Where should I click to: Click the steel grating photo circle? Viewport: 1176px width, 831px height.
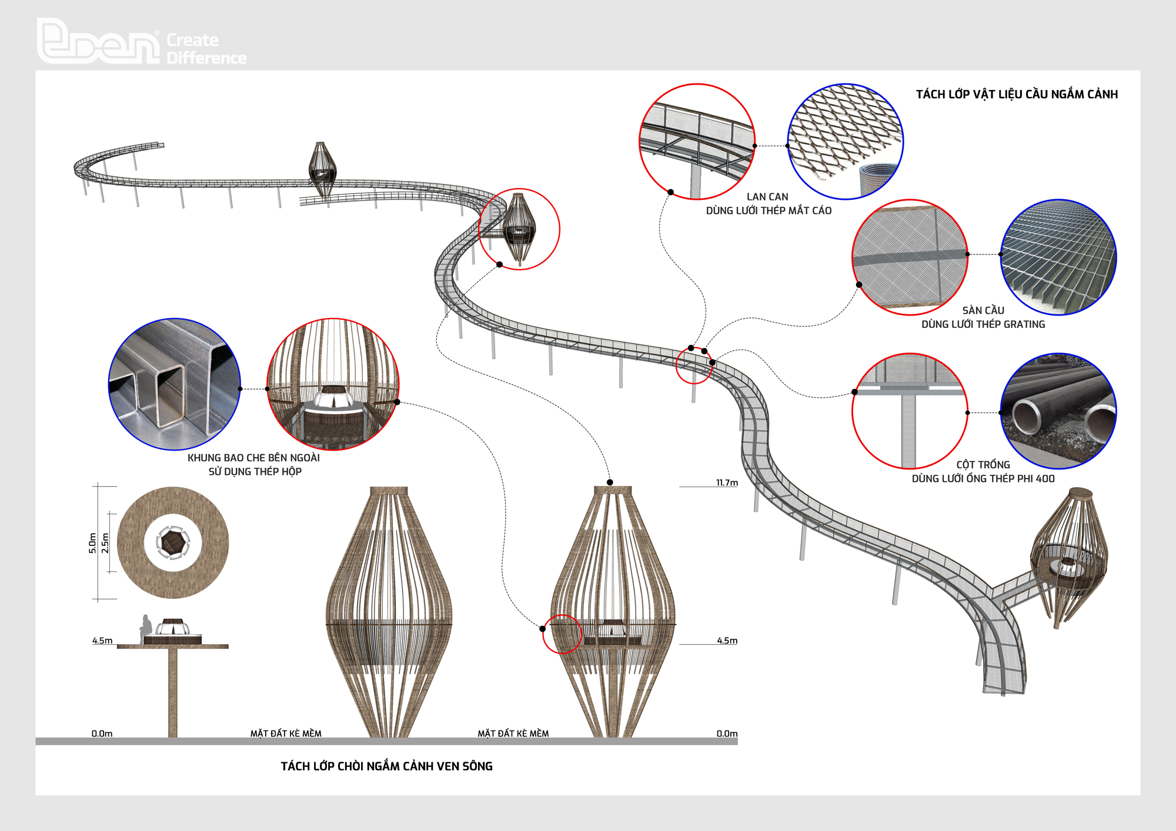click(1058, 257)
